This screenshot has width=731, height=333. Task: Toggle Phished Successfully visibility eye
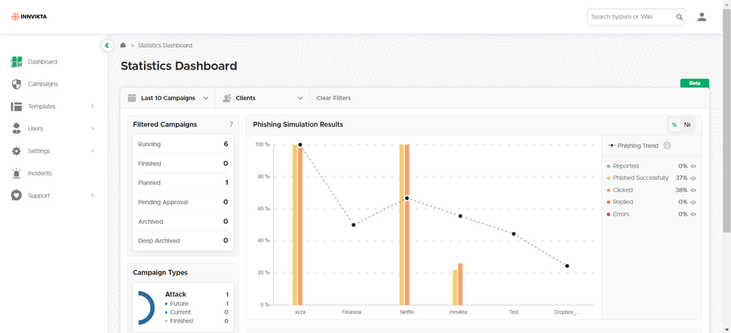point(693,179)
